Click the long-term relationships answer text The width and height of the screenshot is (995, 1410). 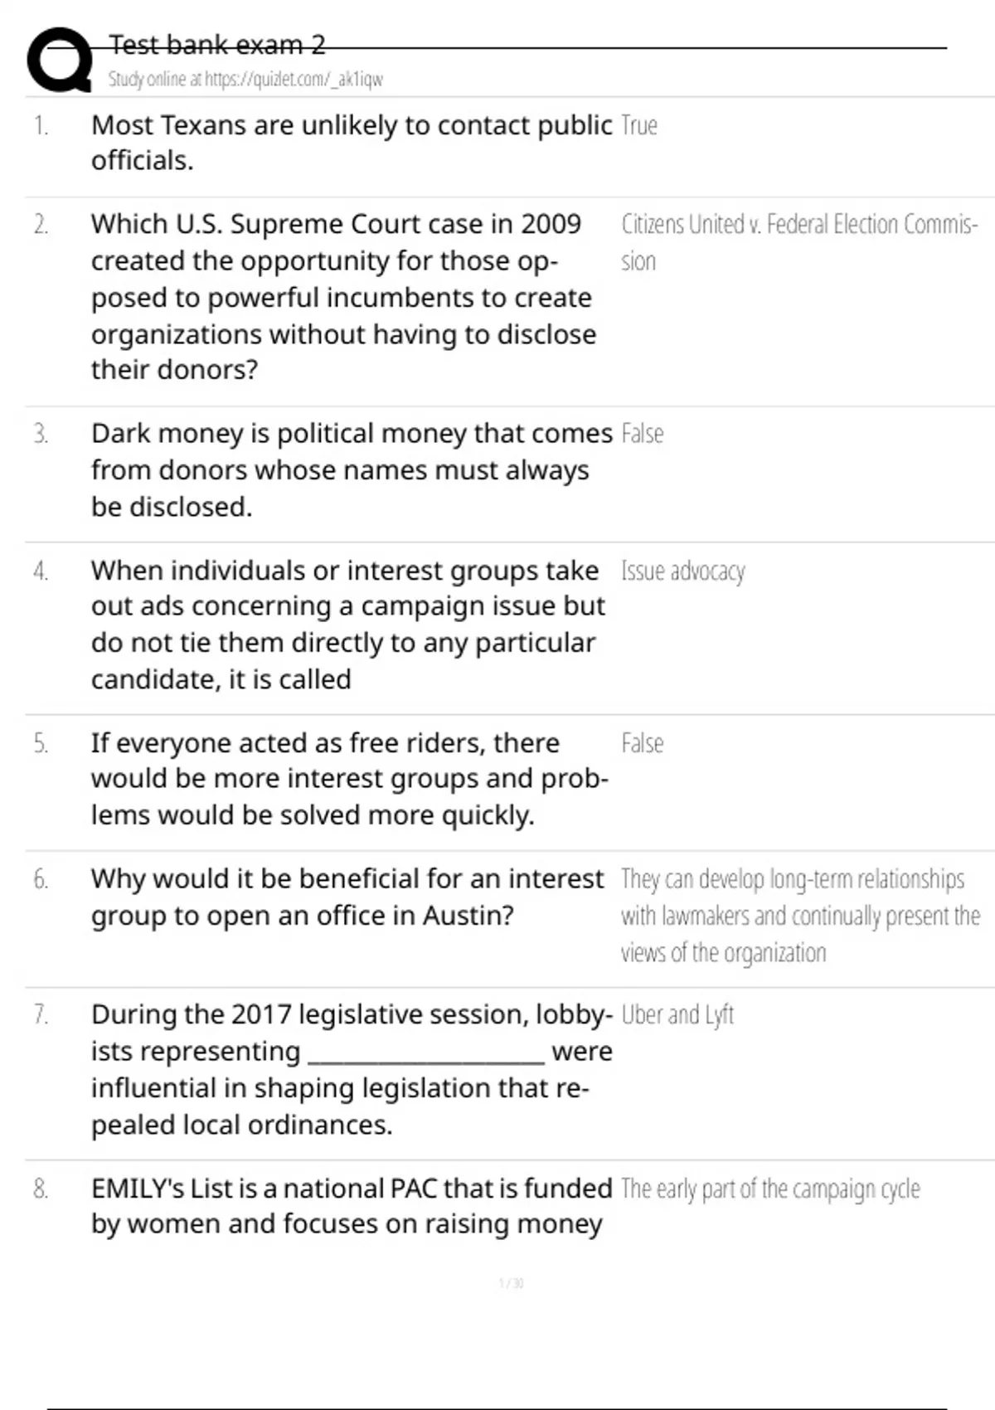800,916
